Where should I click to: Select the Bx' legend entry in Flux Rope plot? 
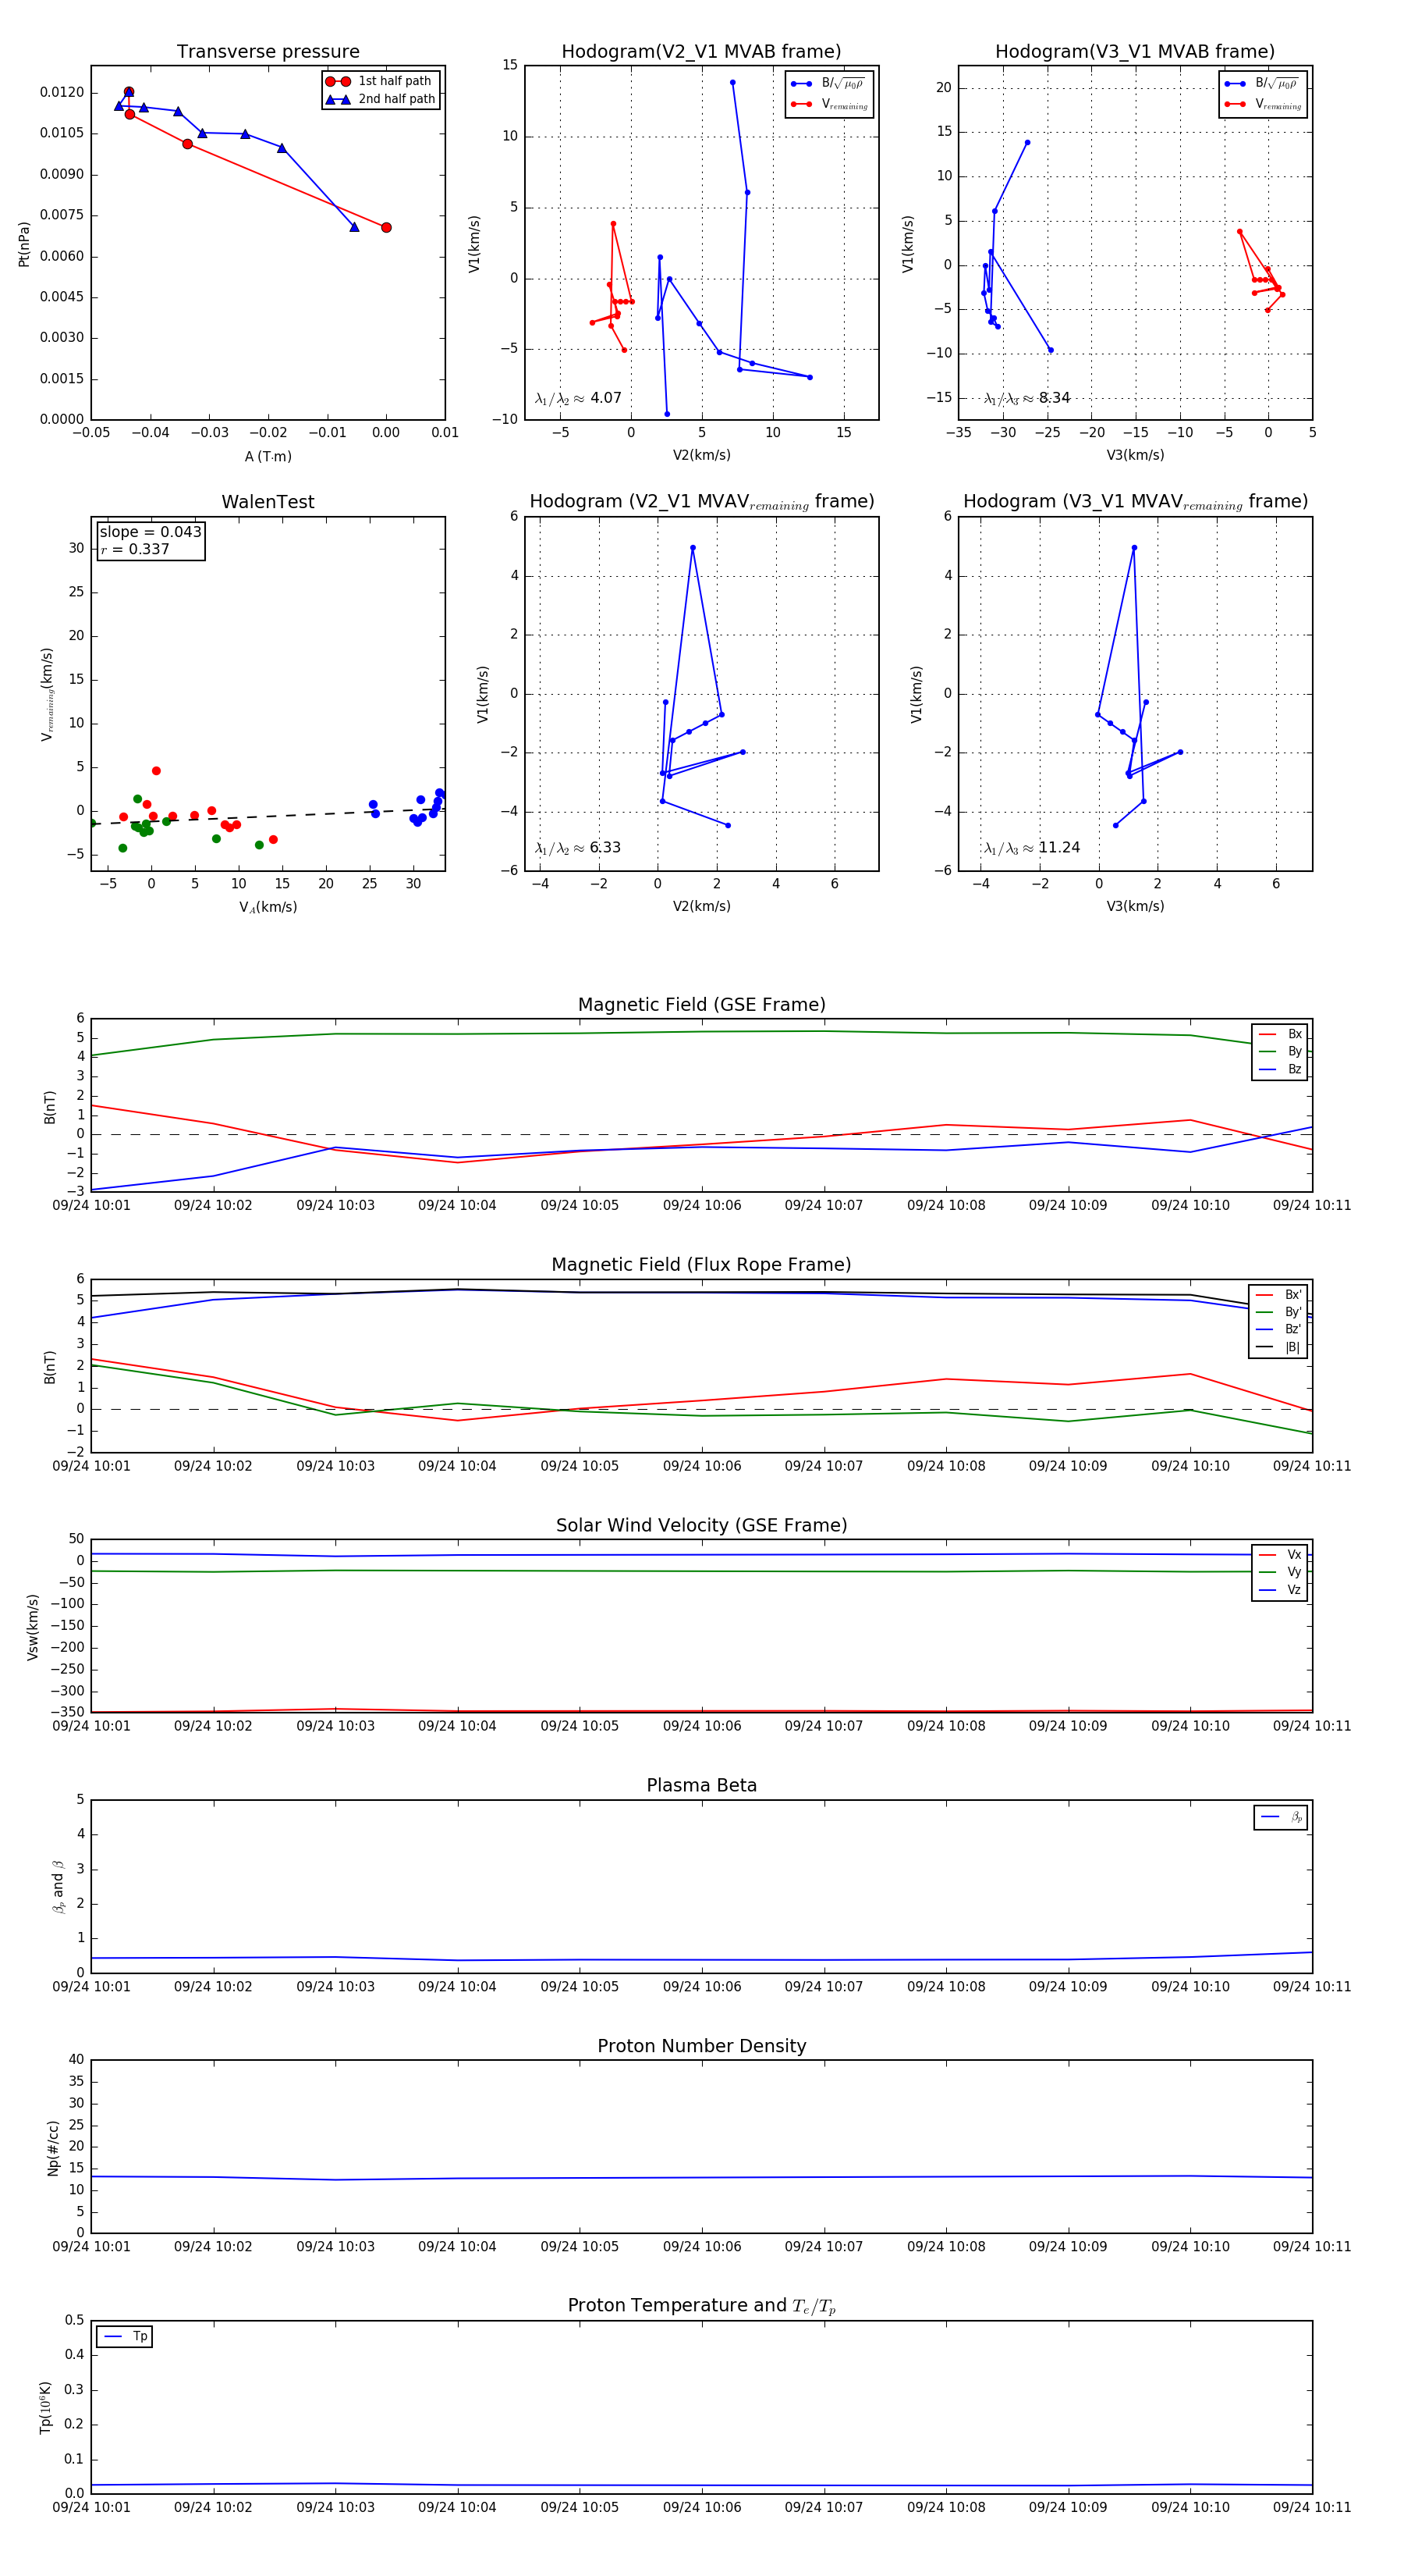tap(1279, 1295)
